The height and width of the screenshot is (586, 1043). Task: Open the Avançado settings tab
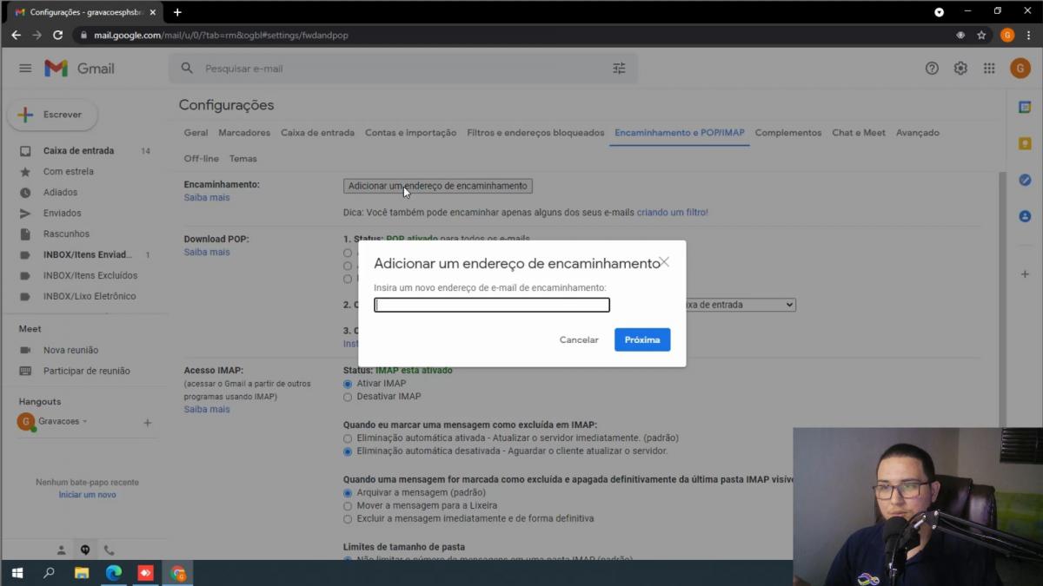point(918,133)
